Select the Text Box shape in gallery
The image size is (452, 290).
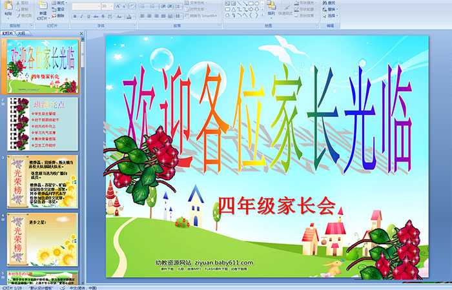tap(227, 3)
